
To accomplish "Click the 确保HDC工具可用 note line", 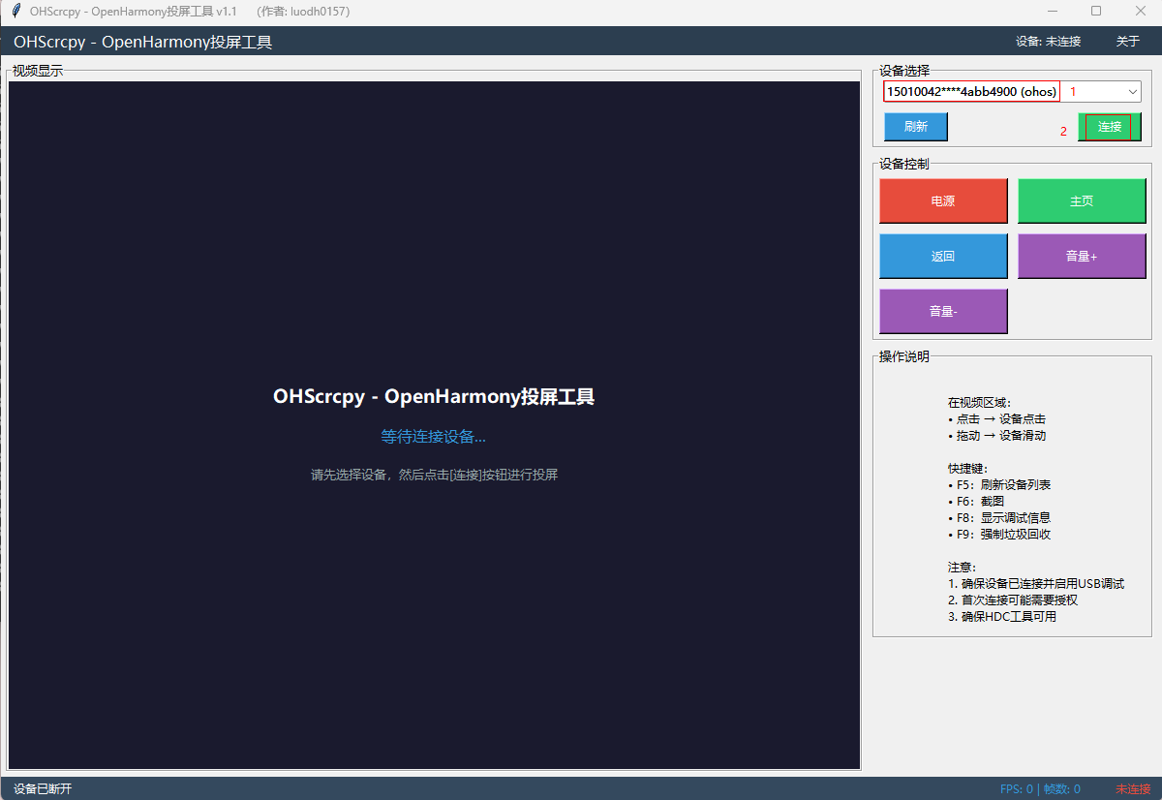I will (x=1002, y=617).
